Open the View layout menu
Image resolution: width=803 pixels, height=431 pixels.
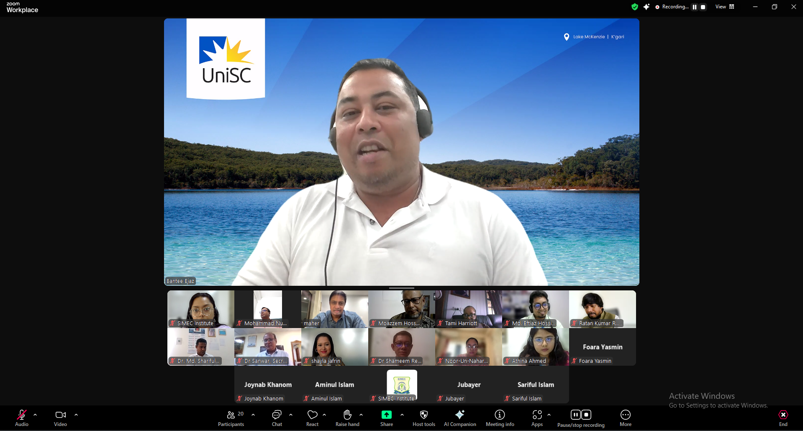(x=725, y=7)
